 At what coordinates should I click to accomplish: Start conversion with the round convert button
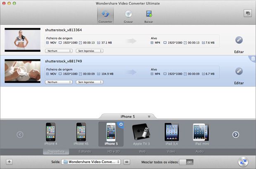(244, 162)
